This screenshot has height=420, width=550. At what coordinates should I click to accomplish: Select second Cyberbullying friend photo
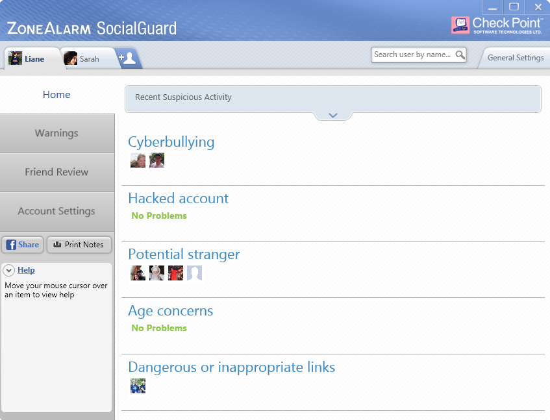pos(156,160)
